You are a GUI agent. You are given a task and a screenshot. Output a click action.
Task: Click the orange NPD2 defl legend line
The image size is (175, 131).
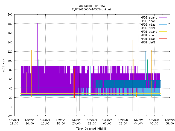(163, 28)
